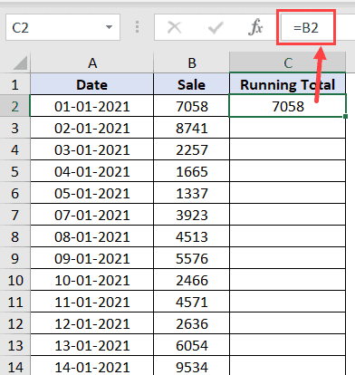Select column C header

pyautogui.click(x=287, y=62)
